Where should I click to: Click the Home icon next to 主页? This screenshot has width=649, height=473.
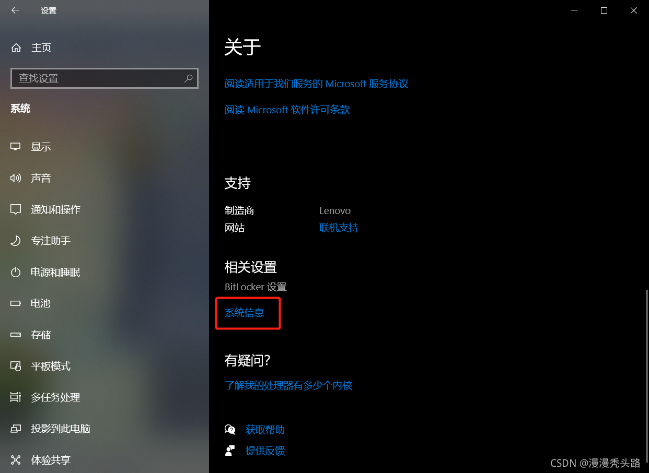pyautogui.click(x=16, y=48)
